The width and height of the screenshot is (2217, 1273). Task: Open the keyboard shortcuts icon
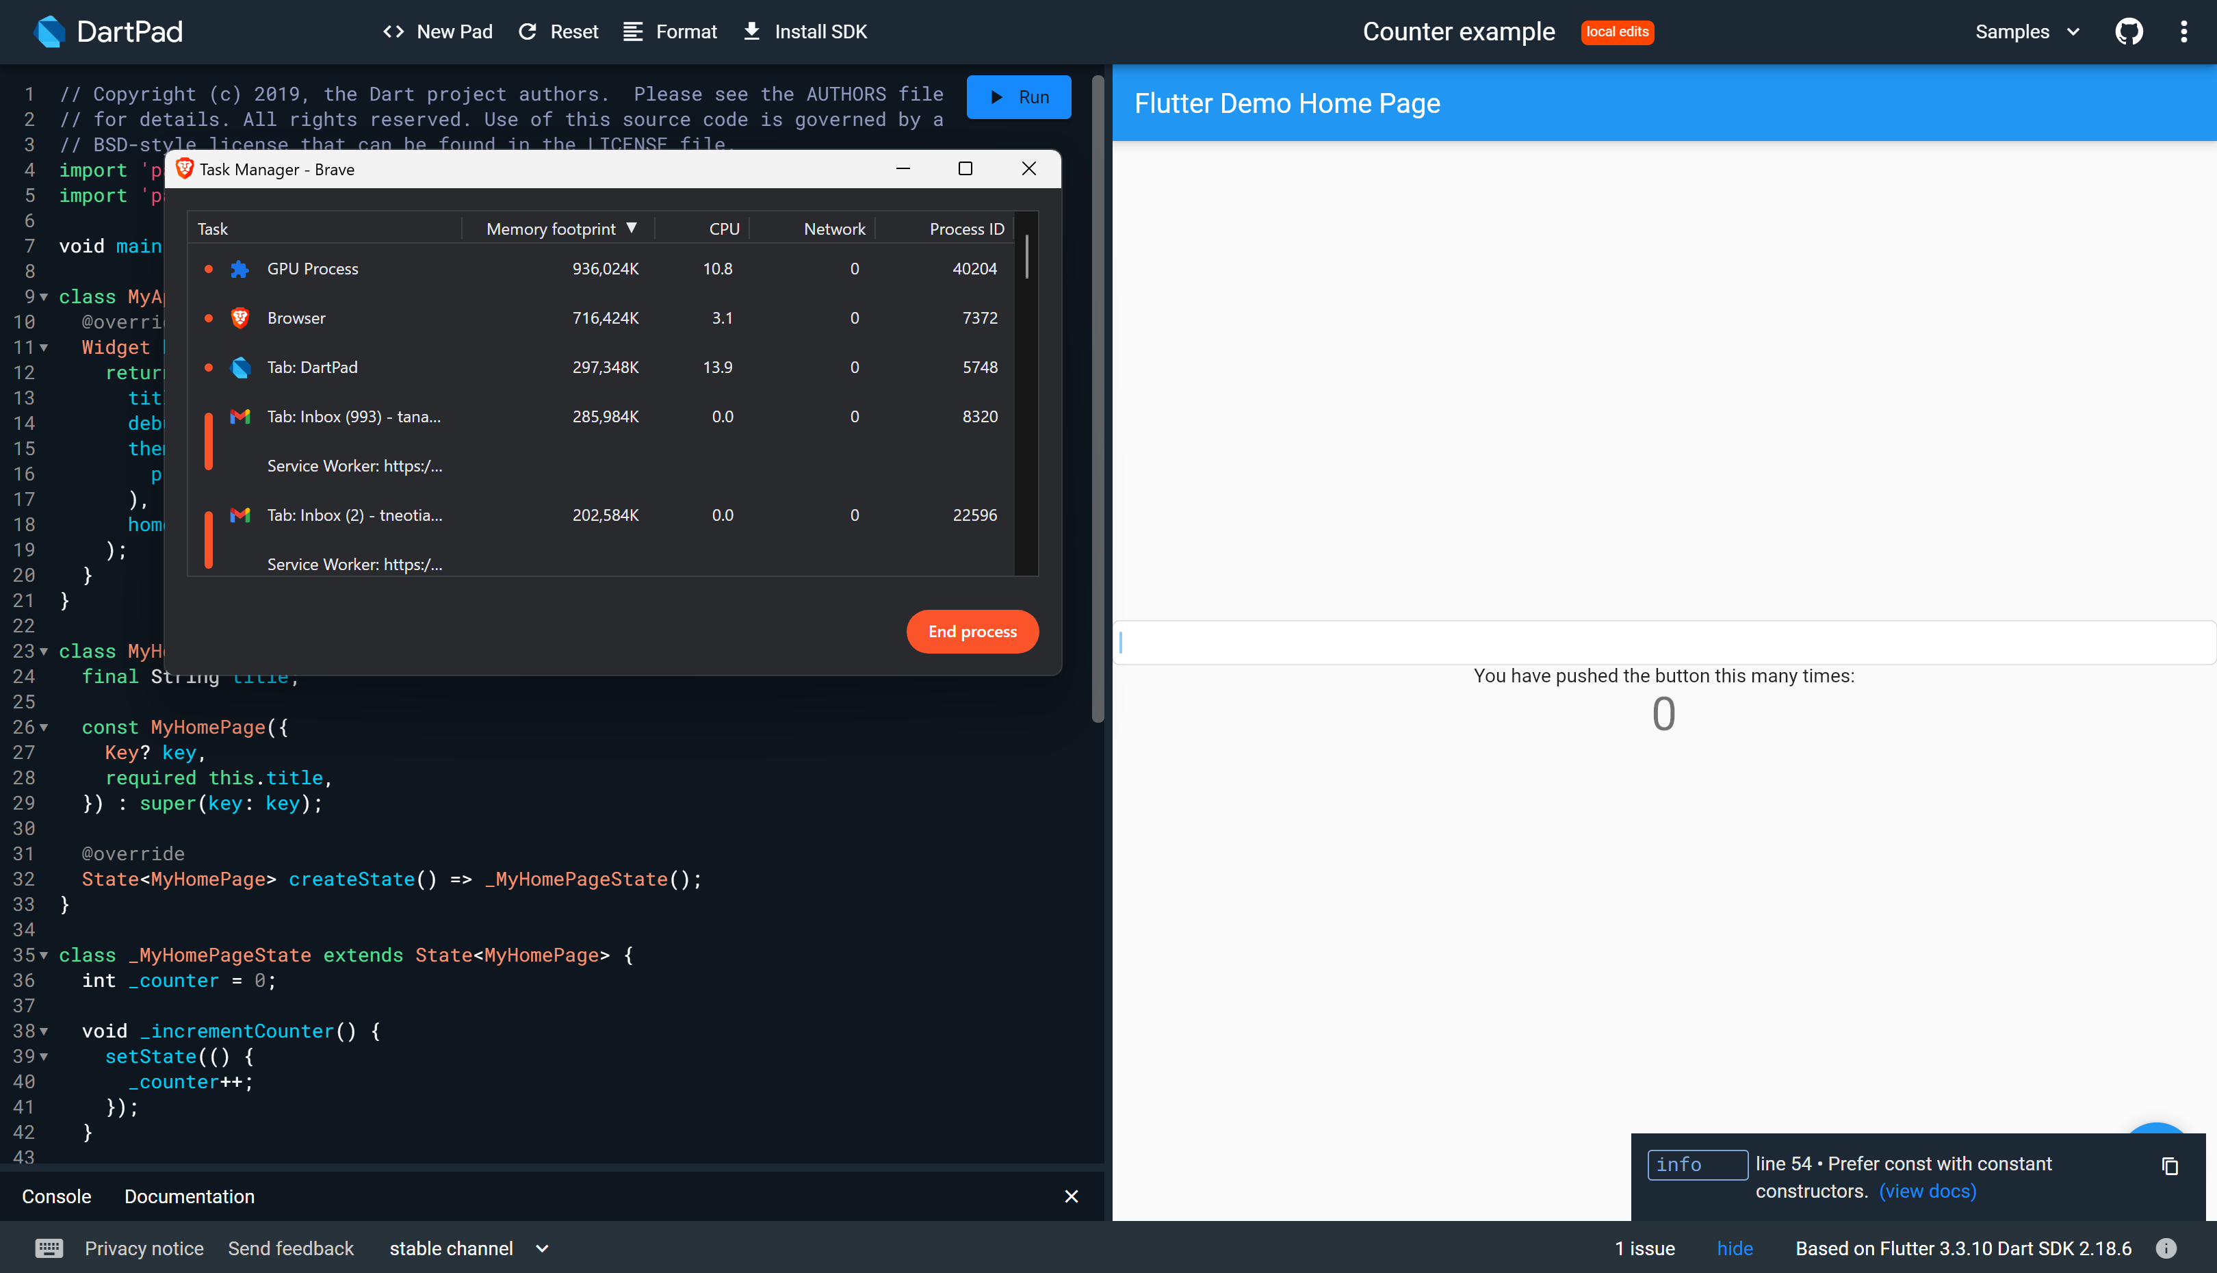click(x=48, y=1248)
